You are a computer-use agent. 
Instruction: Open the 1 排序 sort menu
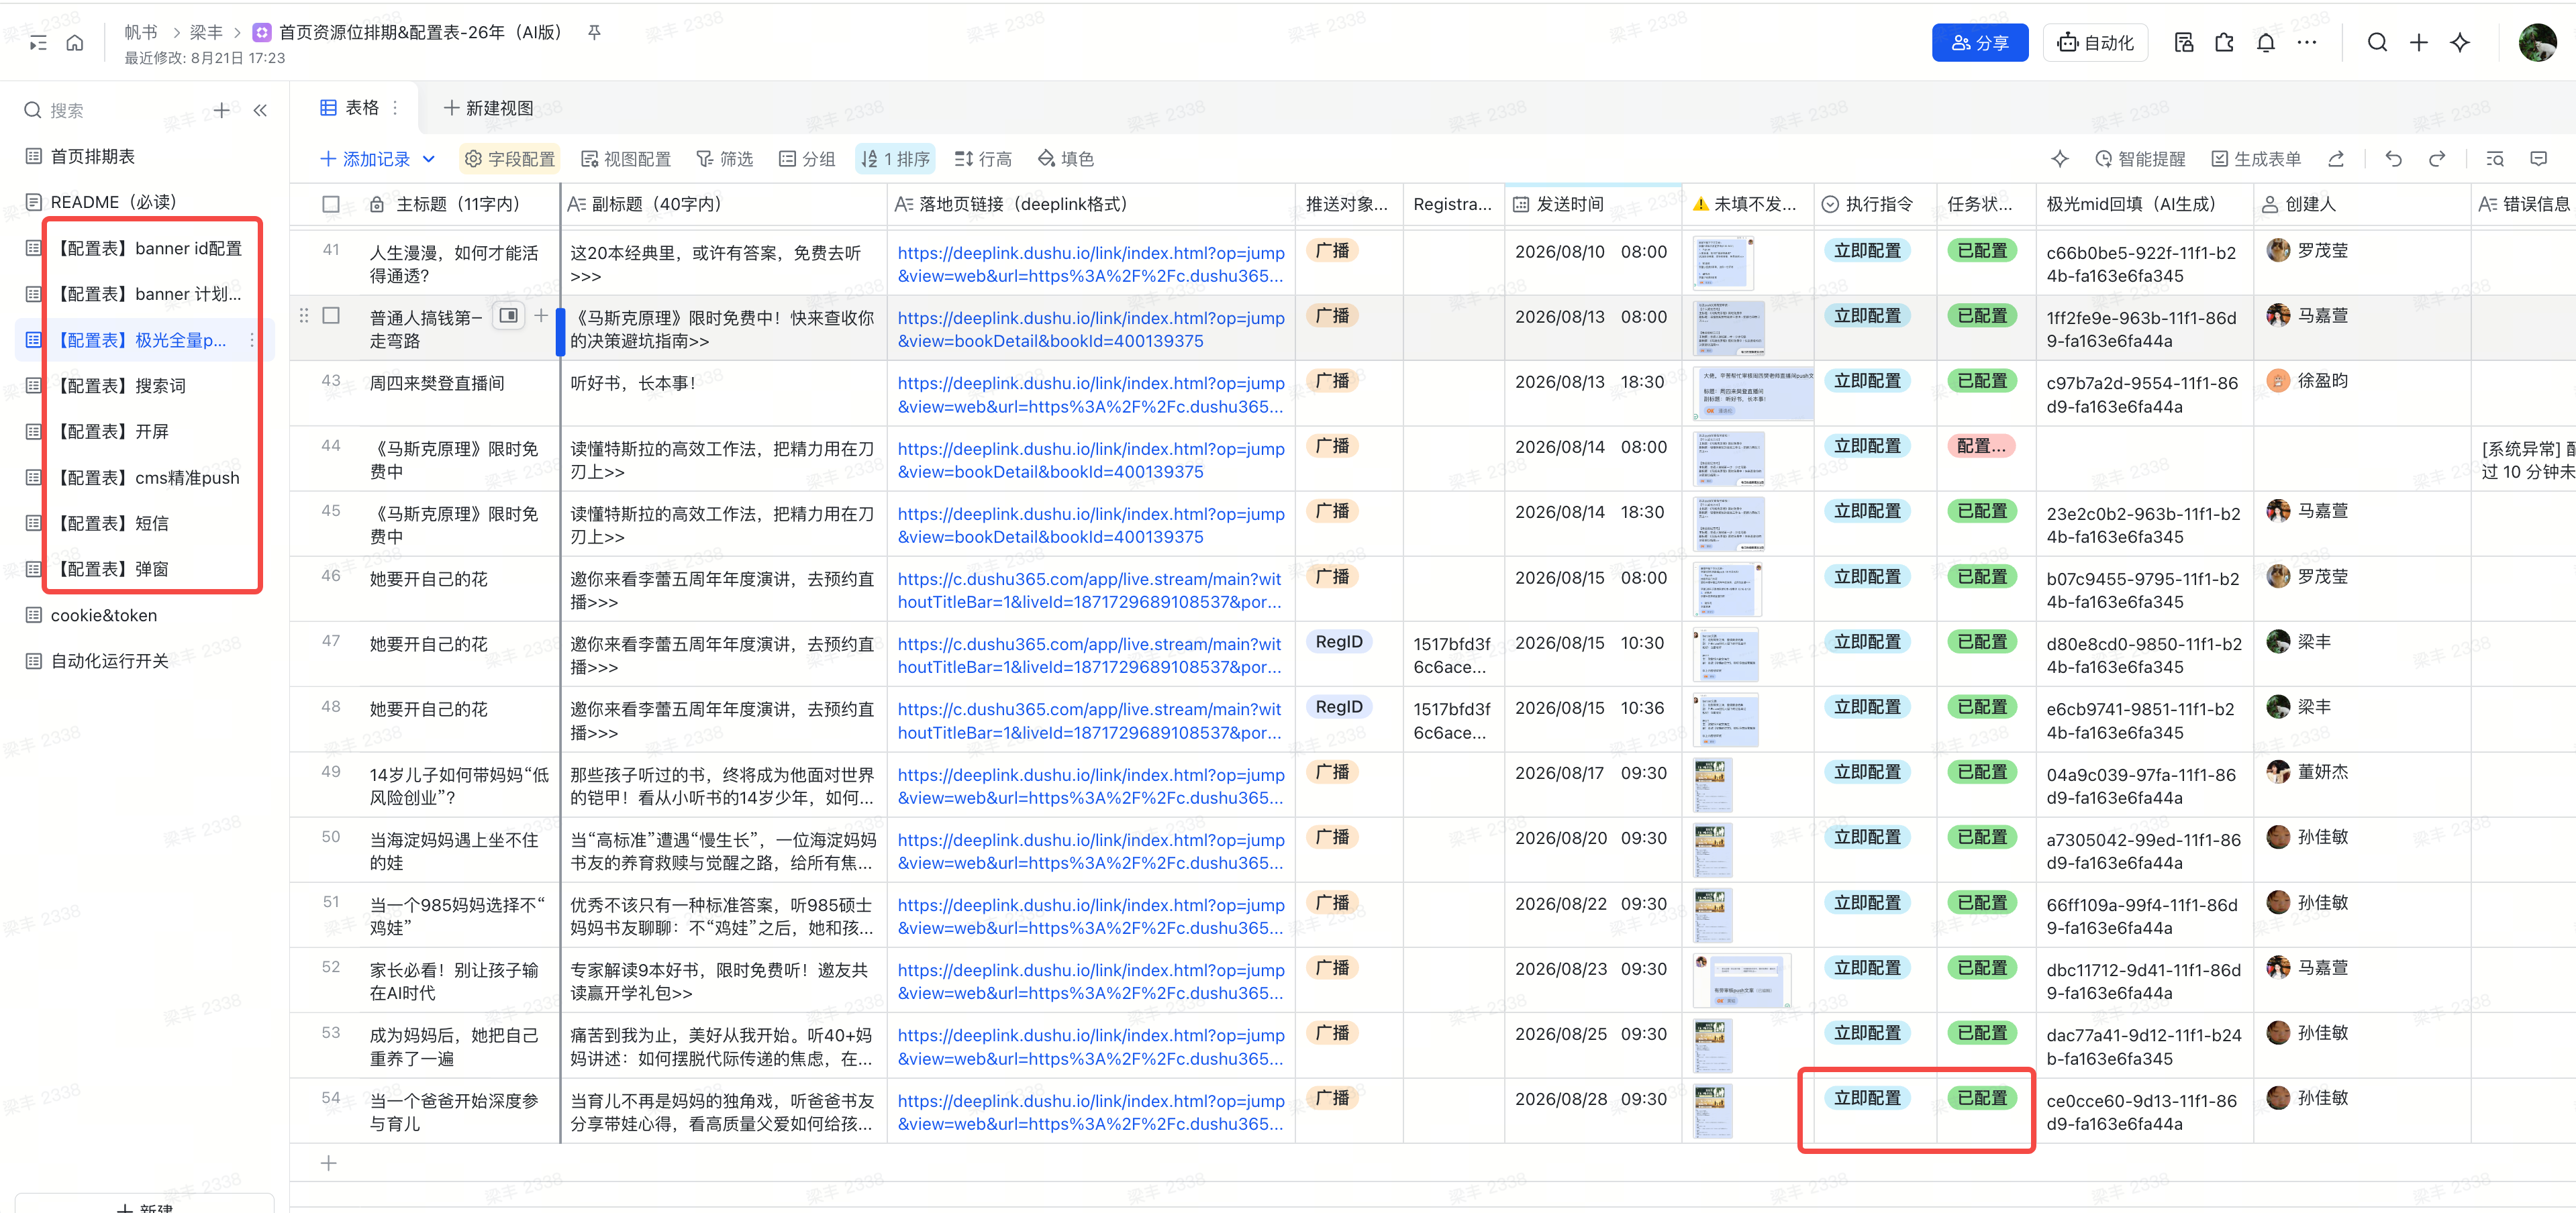896,159
